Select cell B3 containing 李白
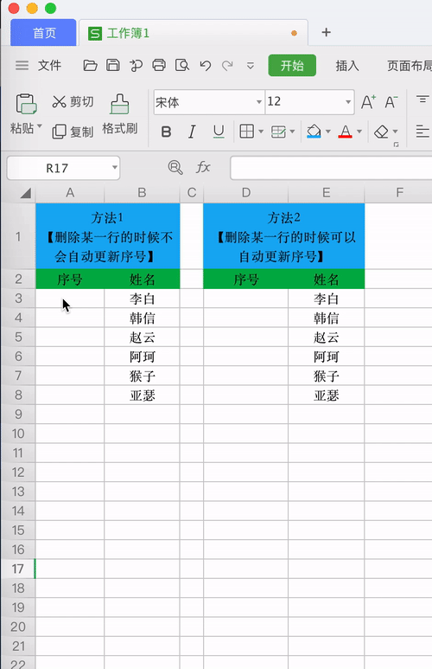432x669 pixels. [x=142, y=299]
